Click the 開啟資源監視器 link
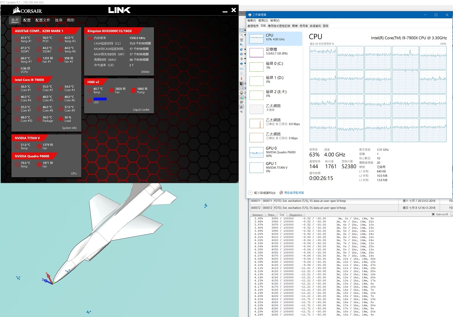 click(x=294, y=193)
